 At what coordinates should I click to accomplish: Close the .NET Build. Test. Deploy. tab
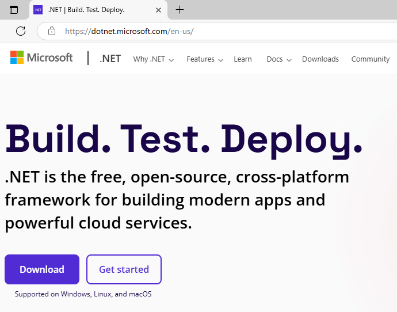(158, 10)
